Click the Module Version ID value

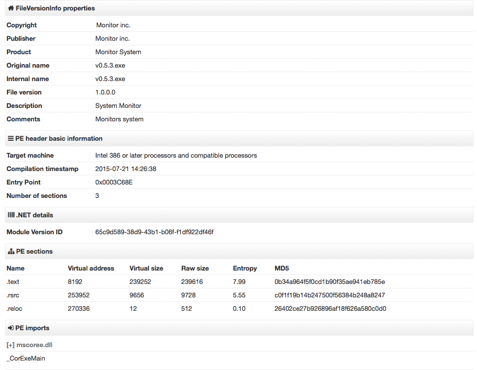pyautogui.click(x=154, y=232)
